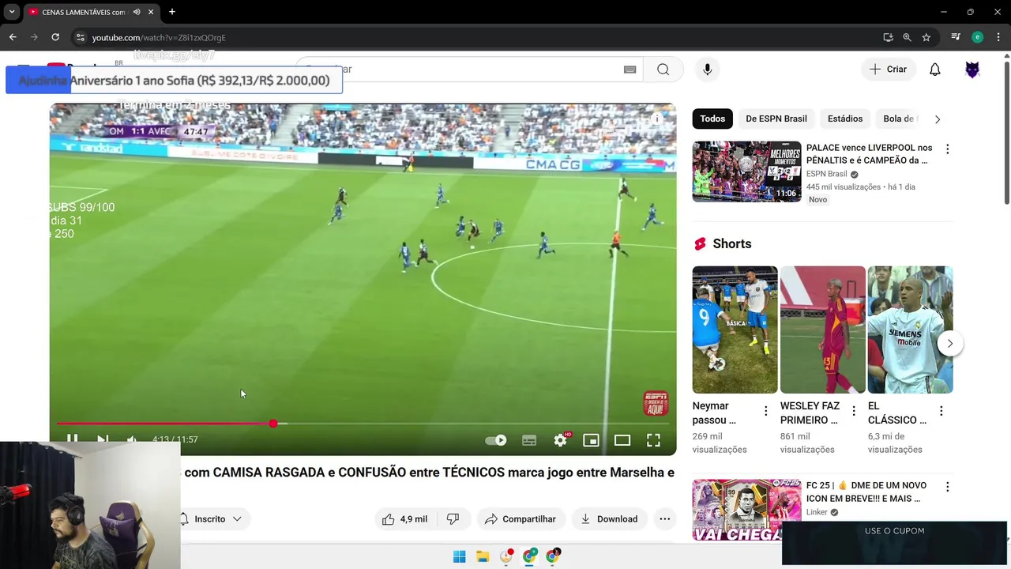
Task: Seek on the red video progress bar
Action: [x=363, y=424]
